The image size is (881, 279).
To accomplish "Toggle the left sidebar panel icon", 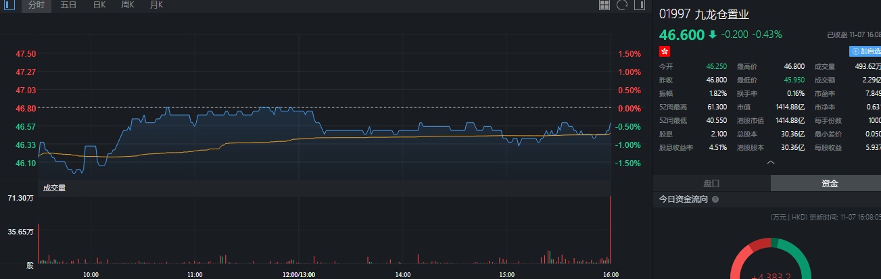I will (9, 5).
